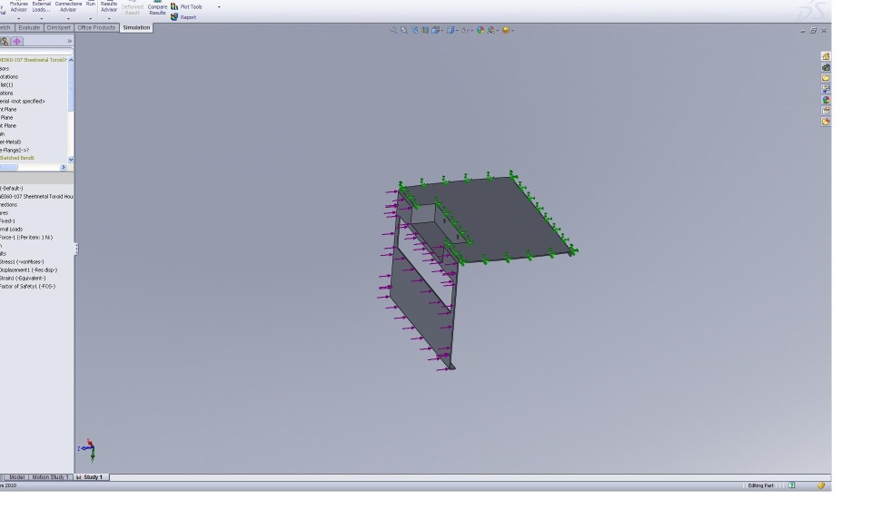Expand the Fixtures Advisor dropdown arrow
Image resolution: width=872 pixels, height=529 pixels.
[18, 18]
